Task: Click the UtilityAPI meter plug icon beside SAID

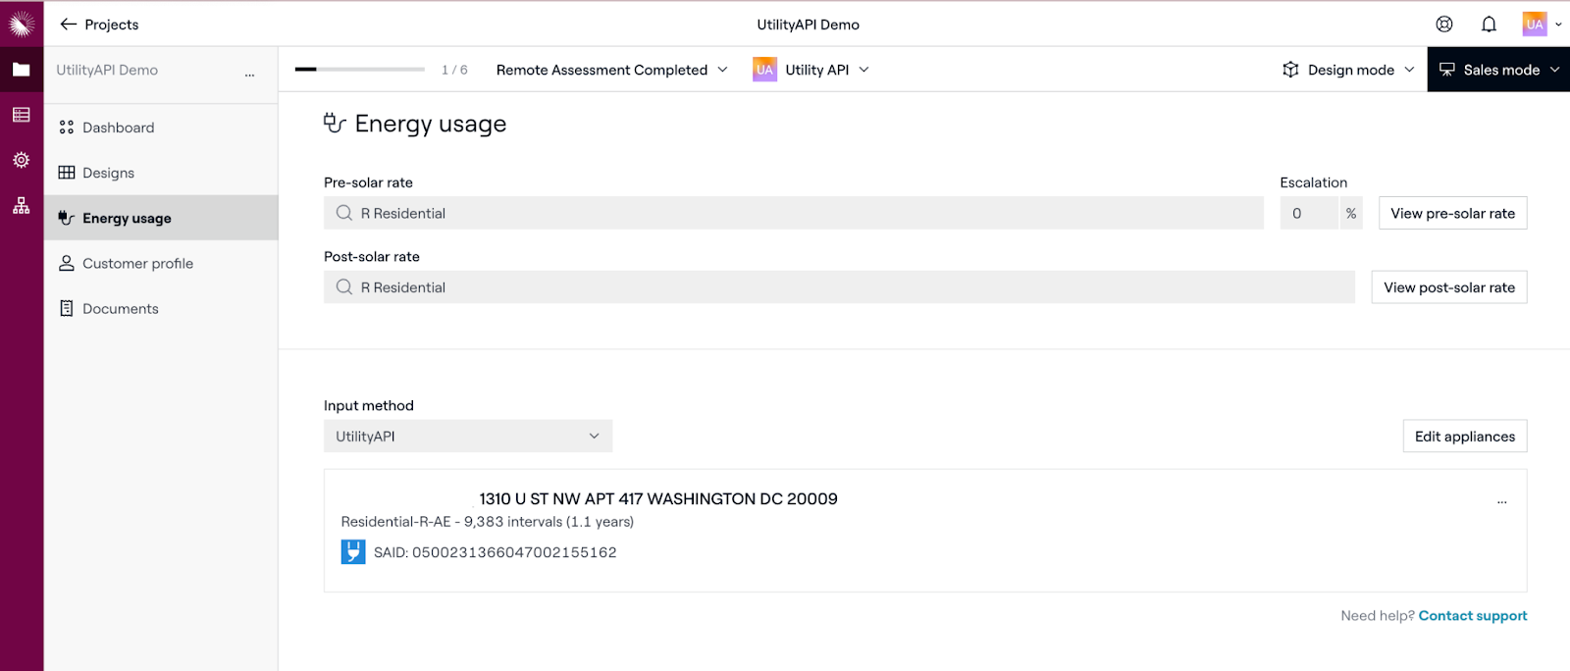Action: pyautogui.click(x=353, y=552)
